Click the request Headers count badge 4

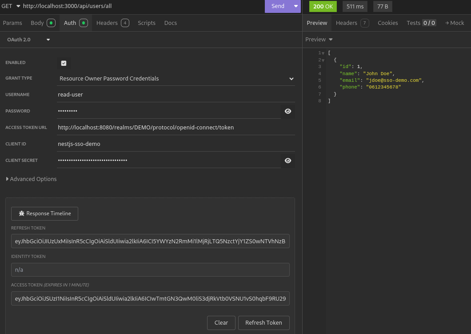pos(125,23)
